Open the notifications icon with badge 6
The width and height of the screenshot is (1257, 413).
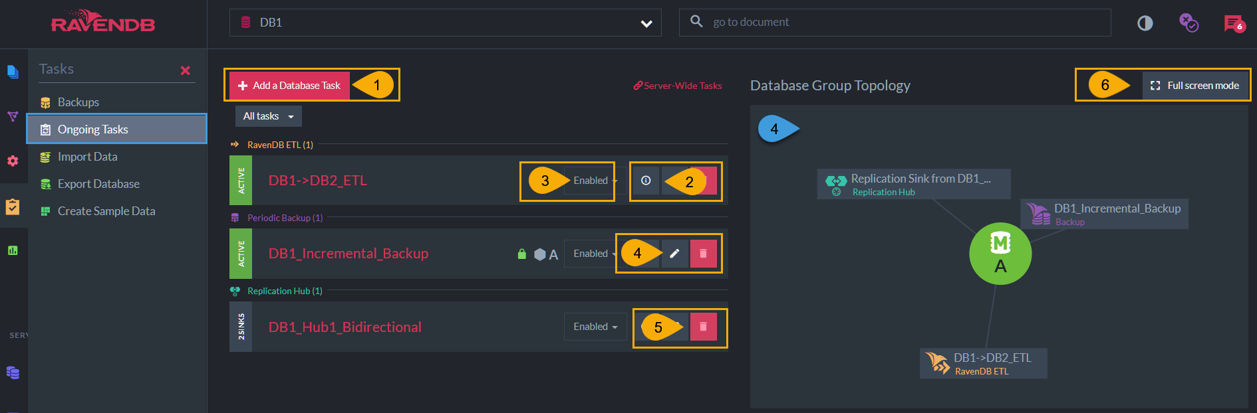(1234, 23)
